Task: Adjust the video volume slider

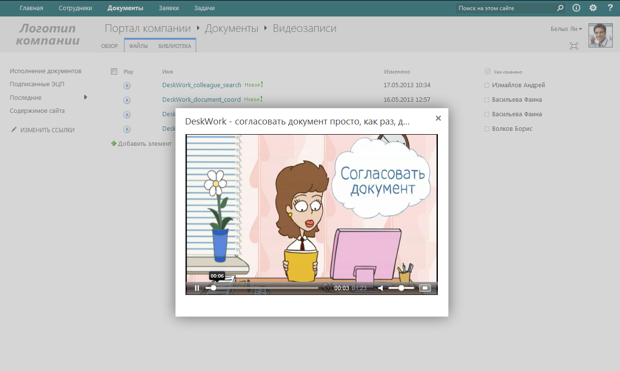Action: [401, 288]
